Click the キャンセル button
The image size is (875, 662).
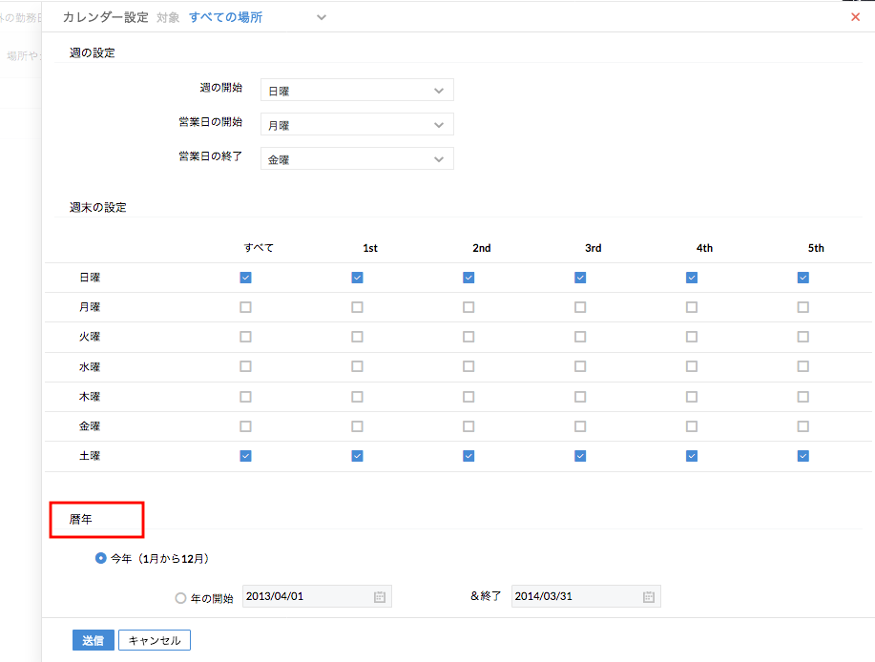tap(155, 640)
